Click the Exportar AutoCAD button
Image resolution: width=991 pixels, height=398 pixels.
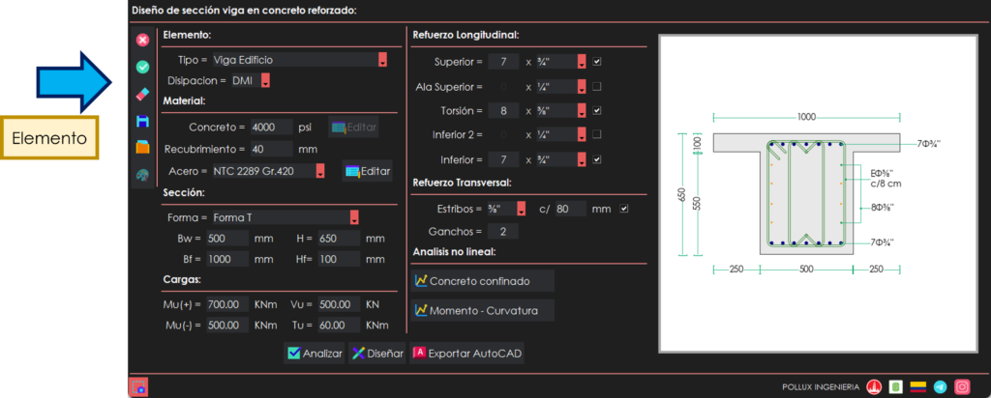coord(468,354)
